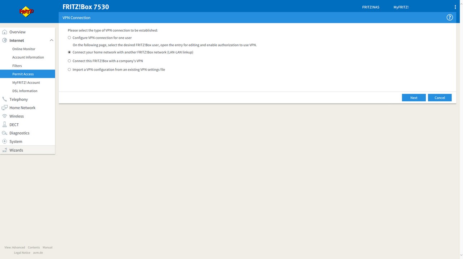The width and height of the screenshot is (463, 259).
Task: Open the Manual footer link
Action: coord(47,247)
